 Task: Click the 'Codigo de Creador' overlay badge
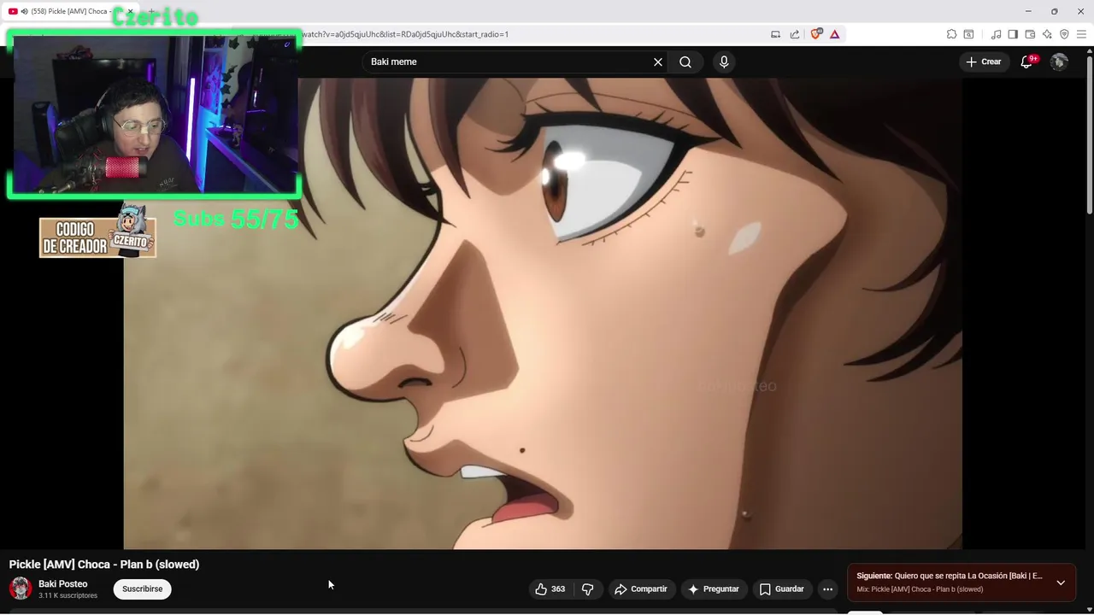coord(97,231)
